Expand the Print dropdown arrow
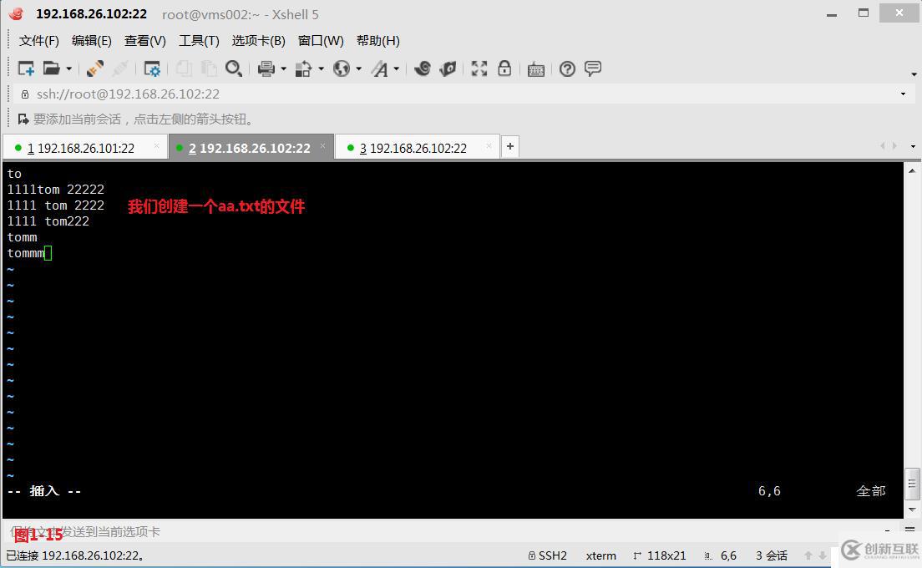Image resolution: width=922 pixels, height=568 pixels. click(x=283, y=69)
